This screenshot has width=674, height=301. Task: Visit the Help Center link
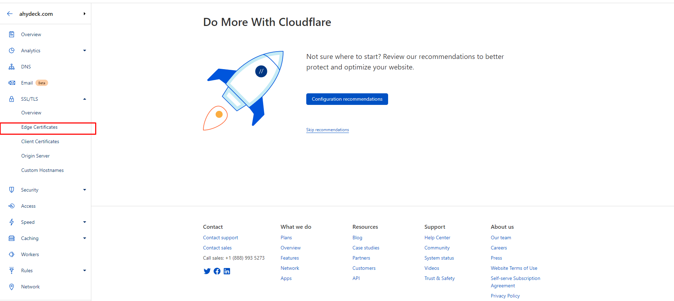(437, 238)
